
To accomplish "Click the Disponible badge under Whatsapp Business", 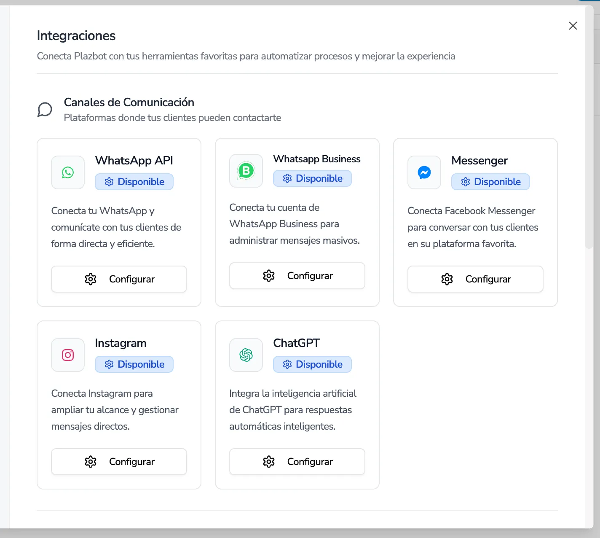I will [x=312, y=178].
